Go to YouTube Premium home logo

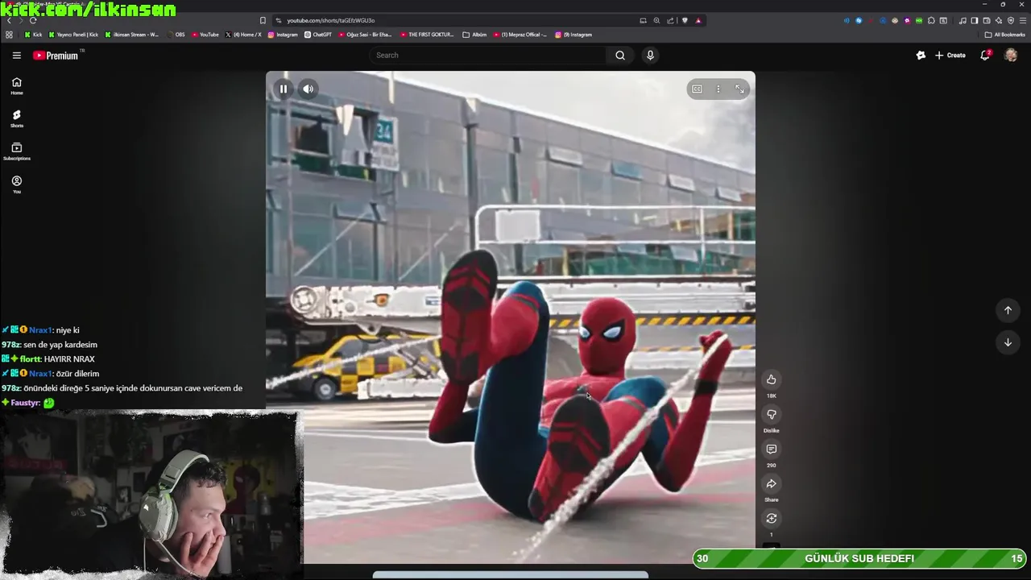click(56, 56)
